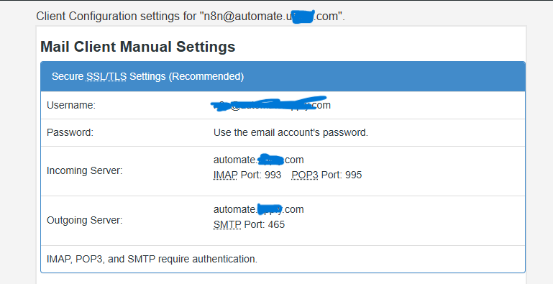
Task: Click the authentication requirement note
Action: point(152,259)
